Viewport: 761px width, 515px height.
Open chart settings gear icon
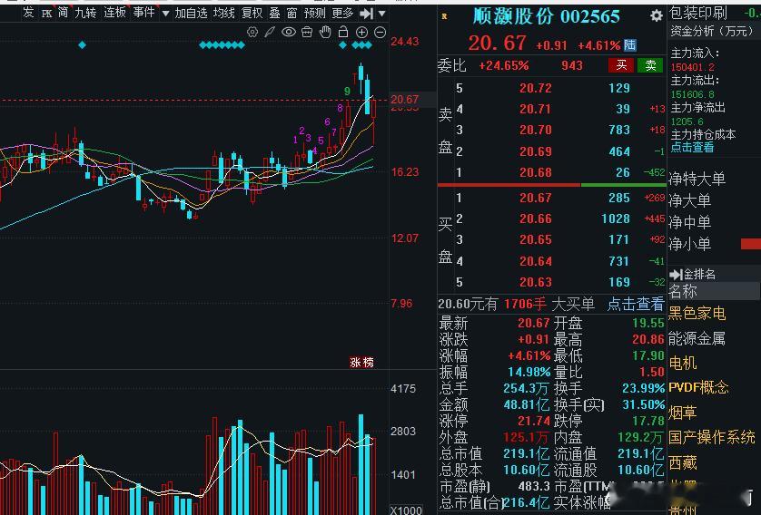[252, 33]
